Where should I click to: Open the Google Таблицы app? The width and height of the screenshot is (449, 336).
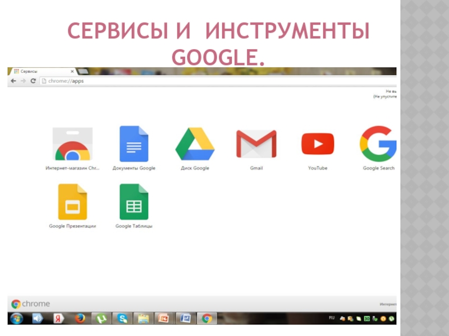point(134,206)
